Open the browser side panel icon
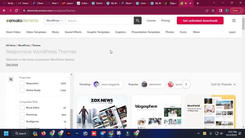Image resolution: width=245 pixels, height=138 pixels. pyautogui.click(x=220, y=11)
